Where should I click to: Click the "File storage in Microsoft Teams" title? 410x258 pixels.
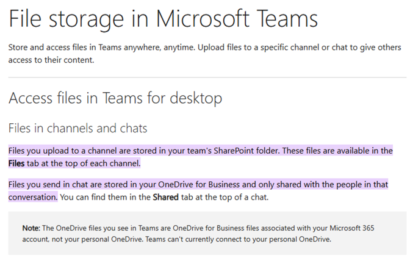coord(163,19)
